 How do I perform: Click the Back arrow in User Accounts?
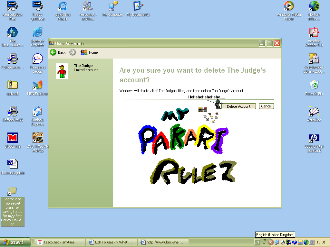[x=53, y=52]
